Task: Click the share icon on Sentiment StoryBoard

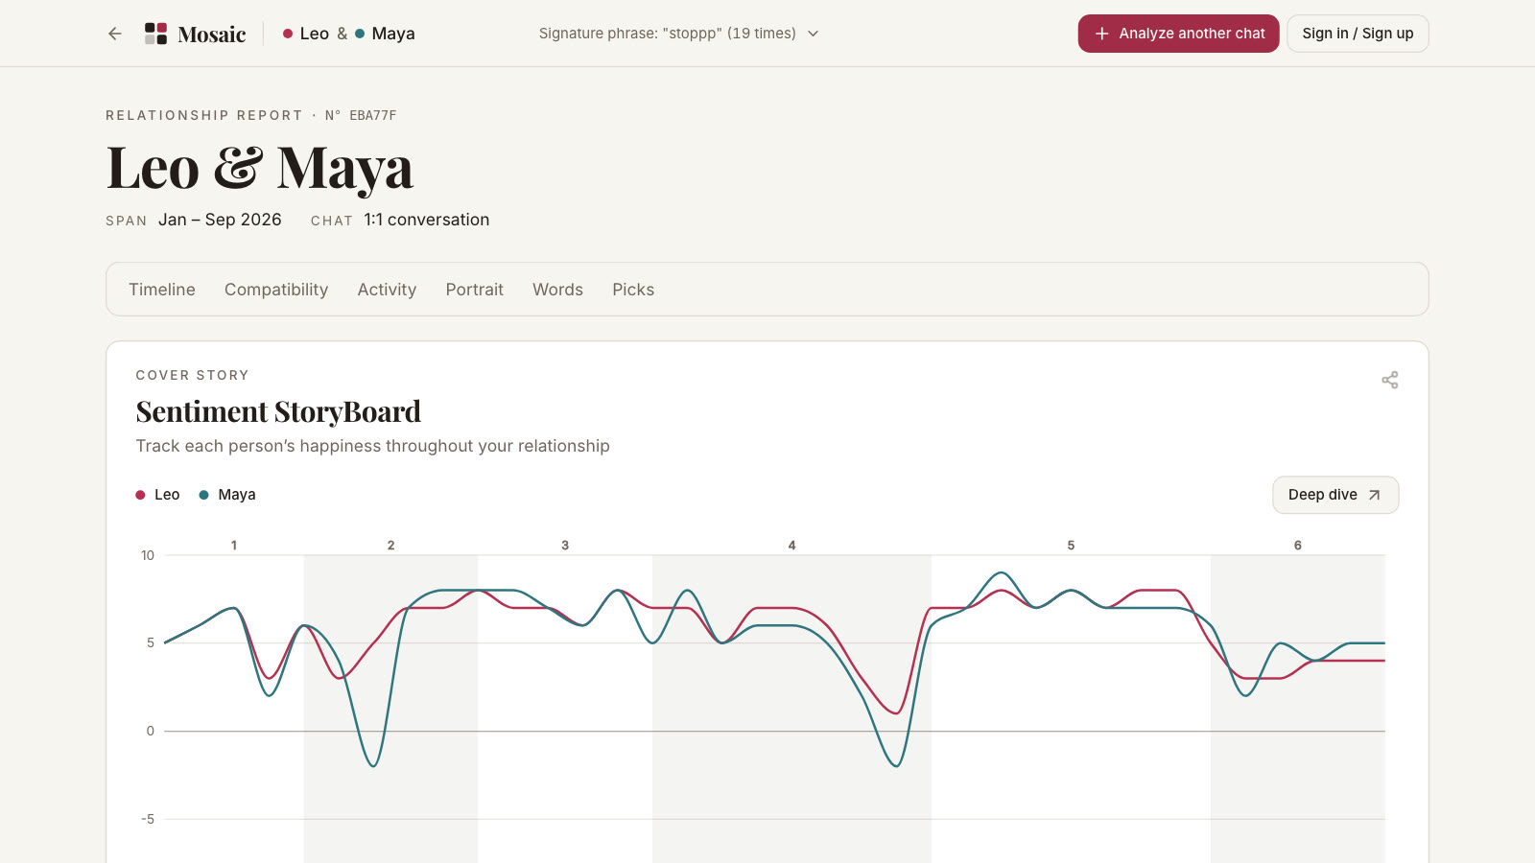Action: point(1390,380)
